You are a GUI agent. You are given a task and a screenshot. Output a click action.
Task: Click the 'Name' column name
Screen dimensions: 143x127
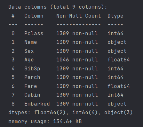point(31,42)
